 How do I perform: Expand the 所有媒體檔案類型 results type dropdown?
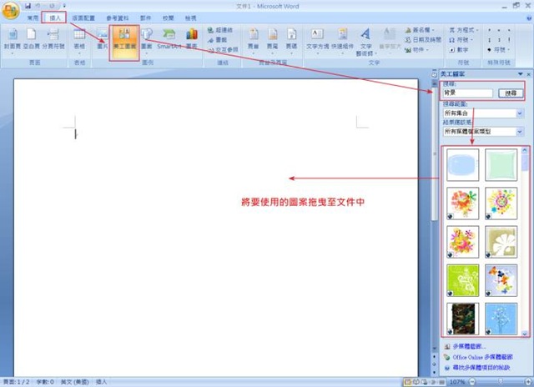[519, 132]
